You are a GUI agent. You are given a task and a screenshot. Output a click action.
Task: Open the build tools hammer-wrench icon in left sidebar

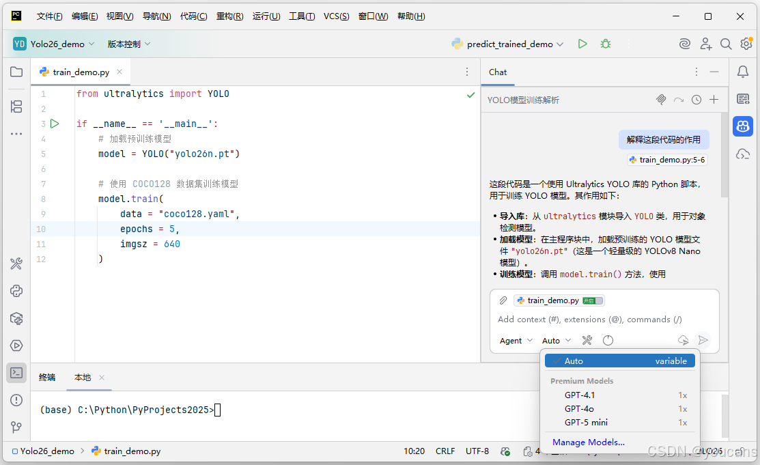(x=16, y=264)
